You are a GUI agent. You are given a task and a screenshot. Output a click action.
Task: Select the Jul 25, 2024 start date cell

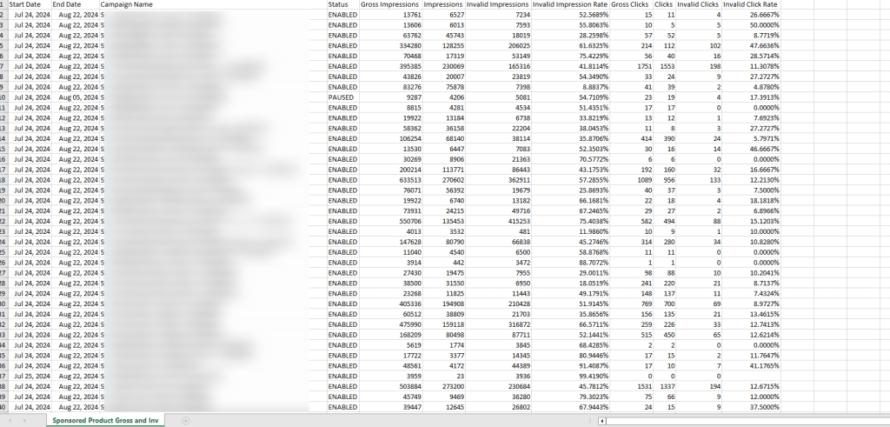[x=30, y=376]
